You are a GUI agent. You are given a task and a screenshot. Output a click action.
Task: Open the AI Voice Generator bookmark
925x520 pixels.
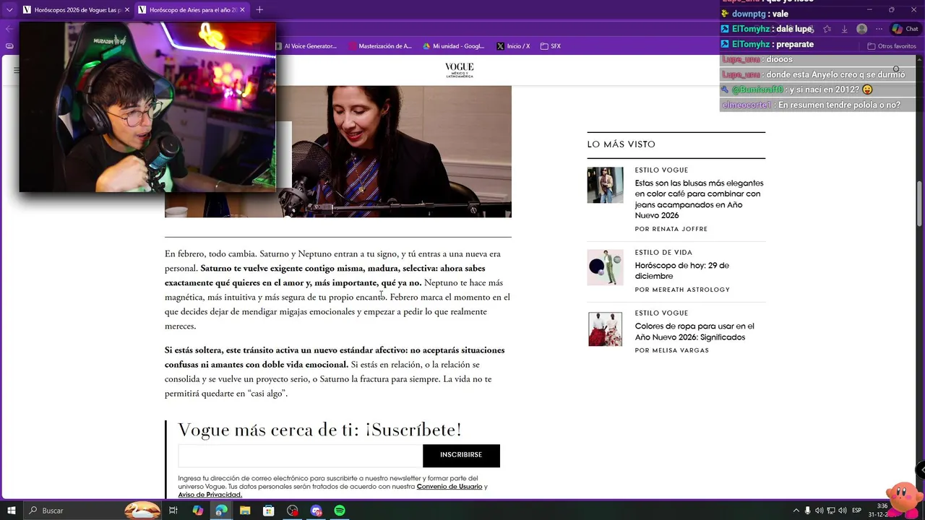[306, 46]
